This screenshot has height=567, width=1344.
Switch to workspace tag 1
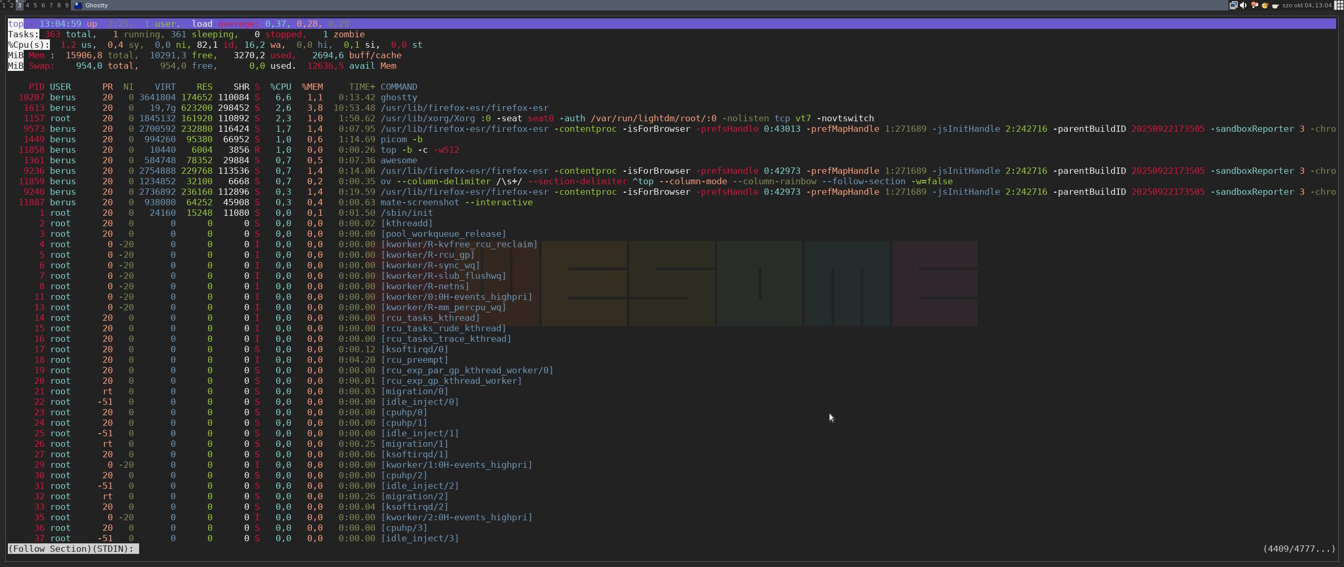pos(4,5)
